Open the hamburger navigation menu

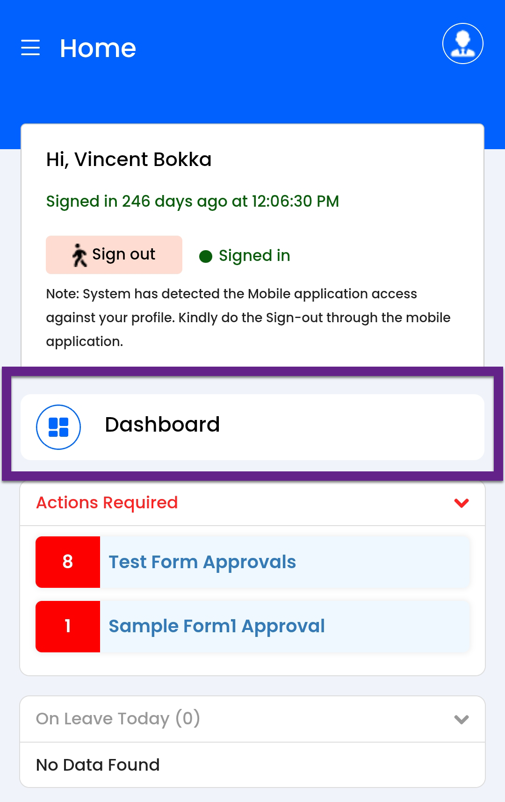pos(30,48)
